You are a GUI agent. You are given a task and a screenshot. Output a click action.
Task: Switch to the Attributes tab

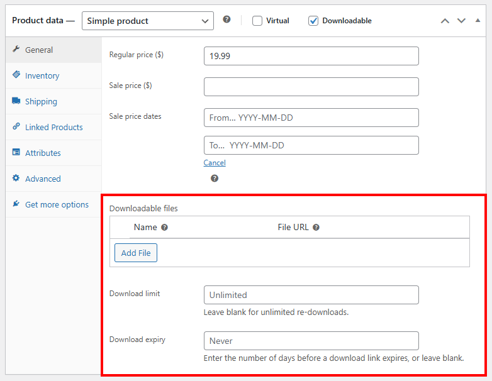pyautogui.click(x=43, y=153)
